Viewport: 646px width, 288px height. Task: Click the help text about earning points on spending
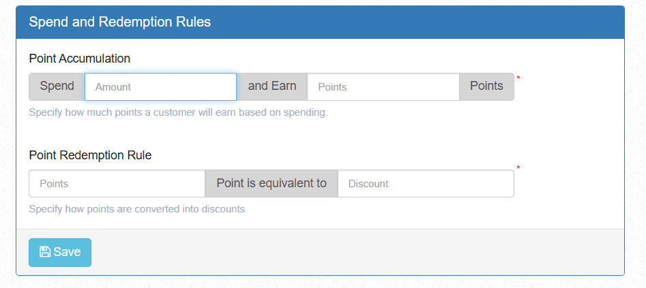(179, 112)
